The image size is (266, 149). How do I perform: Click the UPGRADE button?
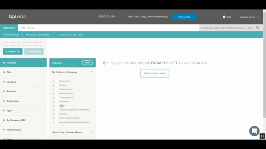(x=184, y=17)
